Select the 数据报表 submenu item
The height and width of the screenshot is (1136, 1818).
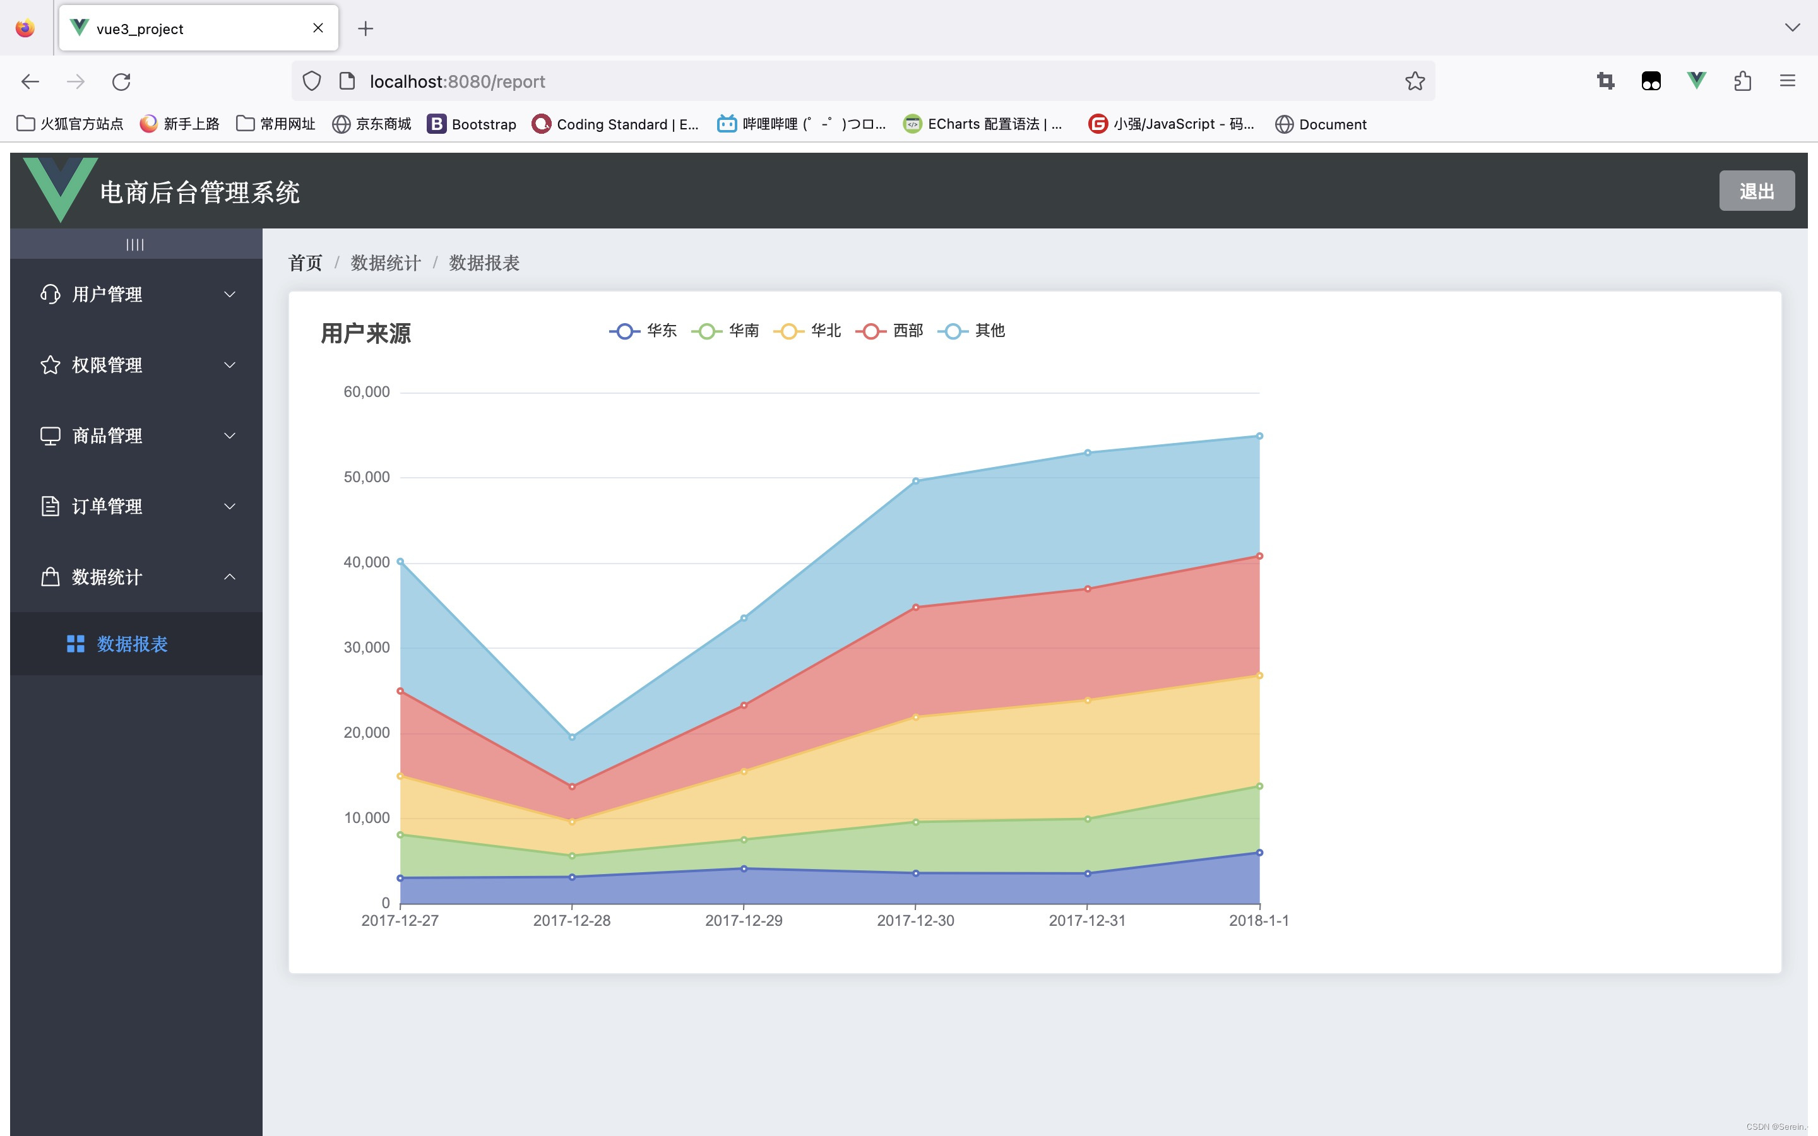(x=136, y=644)
